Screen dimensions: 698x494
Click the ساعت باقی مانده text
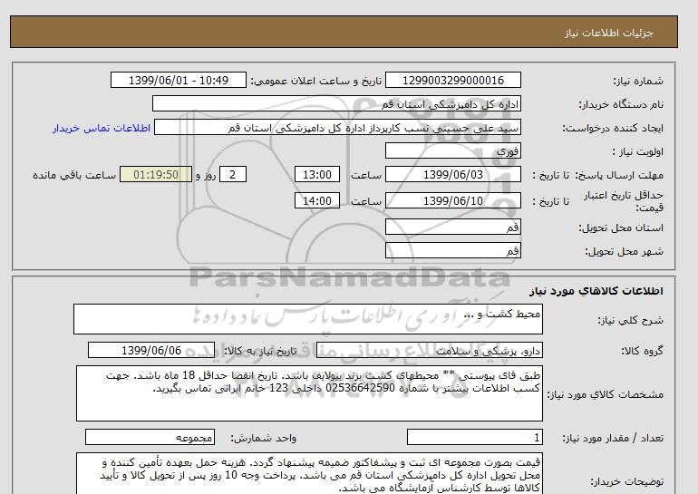pyautogui.click(x=74, y=175)
